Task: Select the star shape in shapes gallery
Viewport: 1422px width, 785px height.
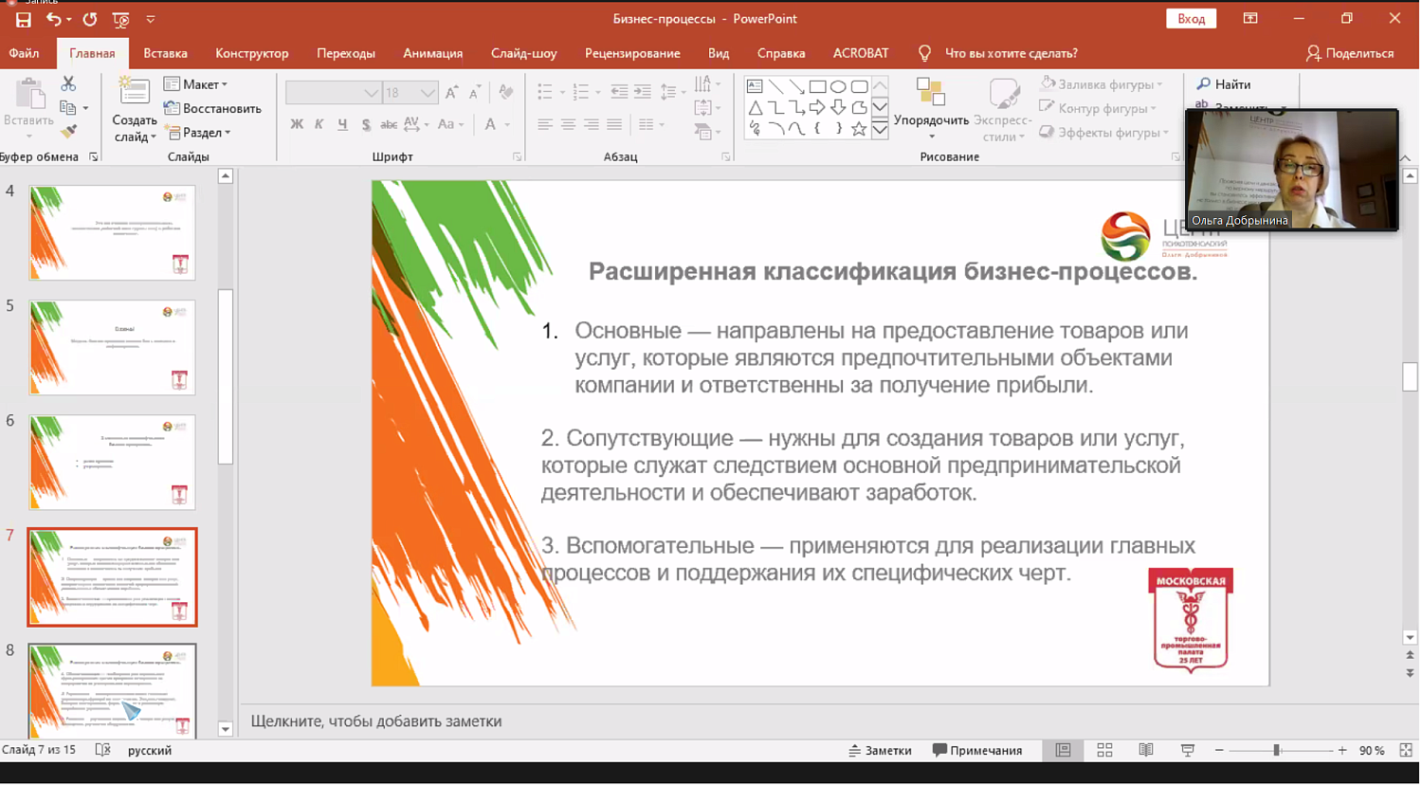Action: pos(859,128)
